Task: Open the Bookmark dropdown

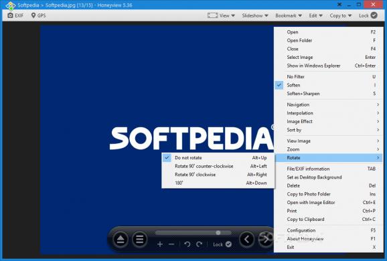Action: 289,15
